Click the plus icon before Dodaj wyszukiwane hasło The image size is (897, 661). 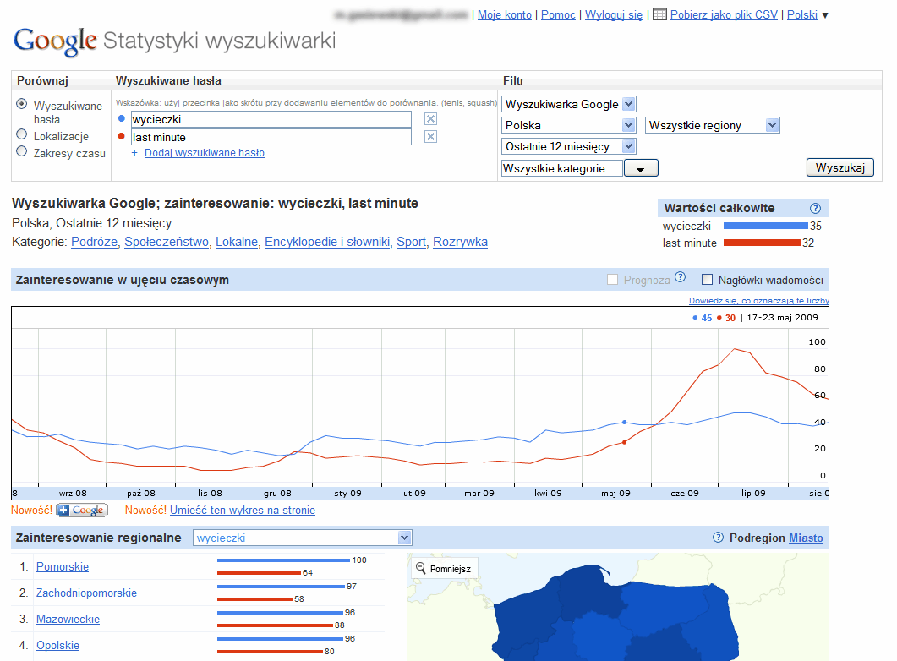[134, 153]
